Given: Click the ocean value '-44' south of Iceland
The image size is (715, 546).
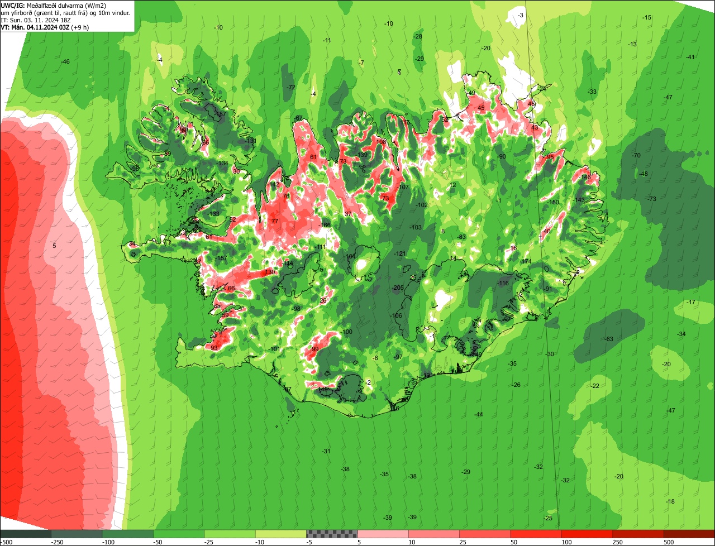Looking at the screenshot, I should (x=478, y=414).
